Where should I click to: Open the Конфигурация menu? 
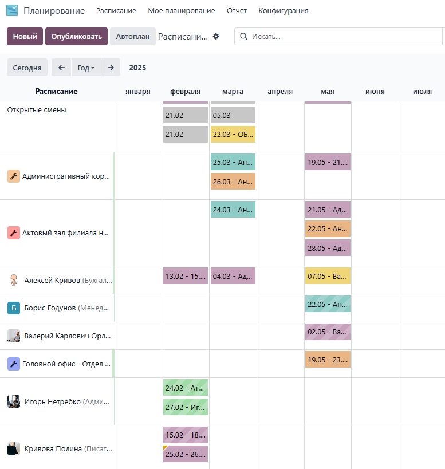pyautogui.click(x=283, y=11)
